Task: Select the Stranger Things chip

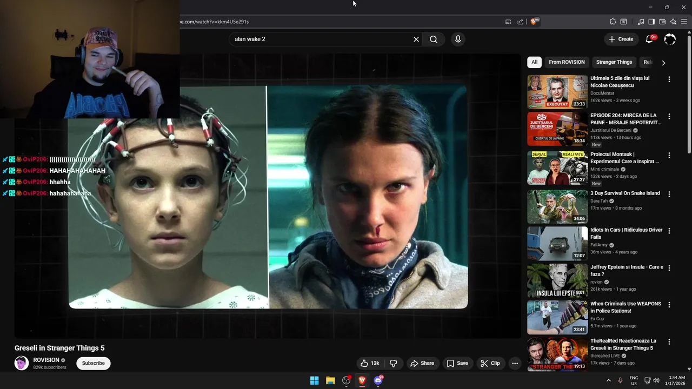Action: (x=614, y=62)
